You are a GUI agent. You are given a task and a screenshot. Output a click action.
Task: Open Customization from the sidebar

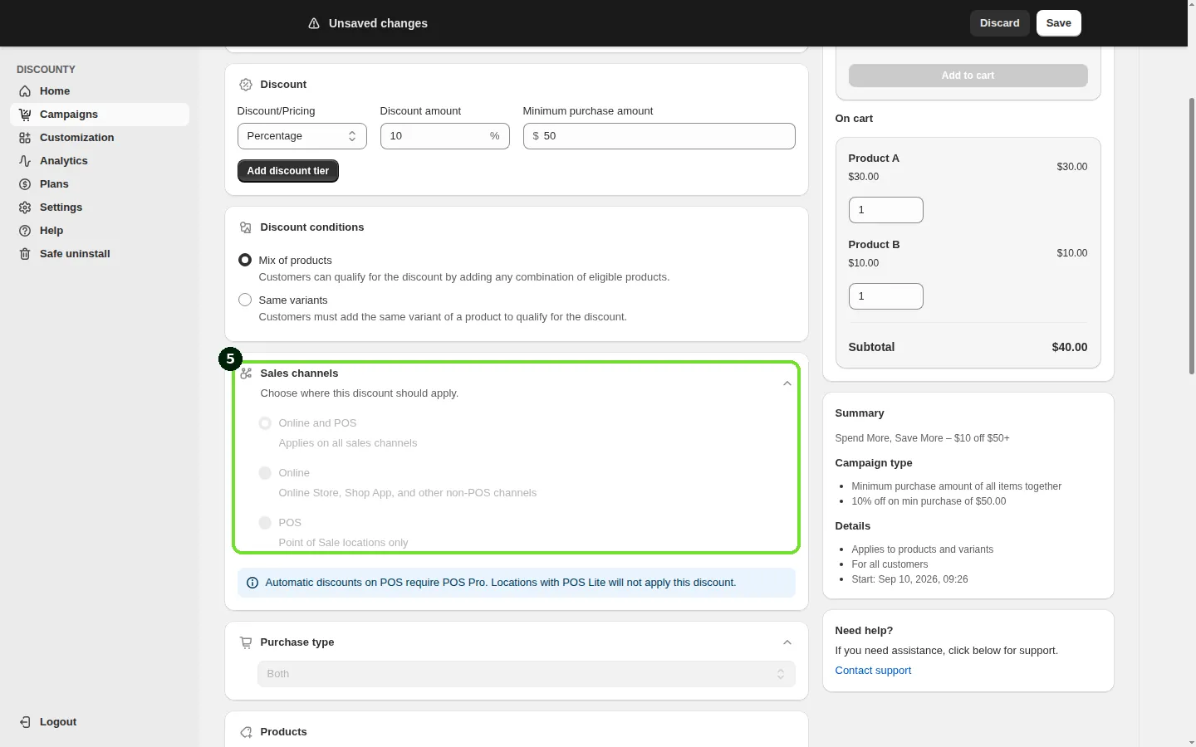pyautogui.click(x=100, y=138)
